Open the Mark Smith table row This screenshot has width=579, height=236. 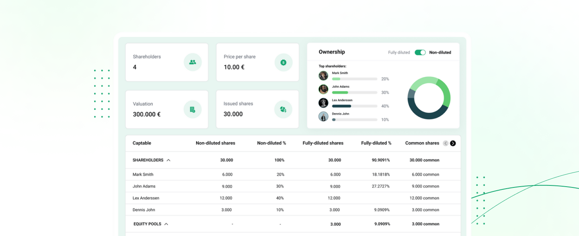143,175
